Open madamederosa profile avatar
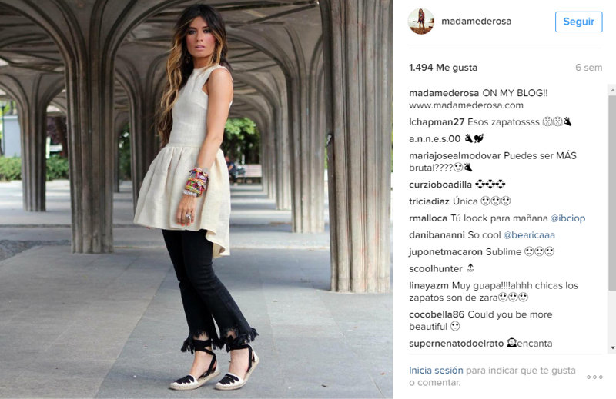616x399 pixels. point(421,22)
